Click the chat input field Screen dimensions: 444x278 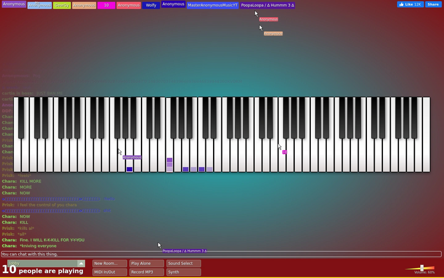[x=221, y=254]
